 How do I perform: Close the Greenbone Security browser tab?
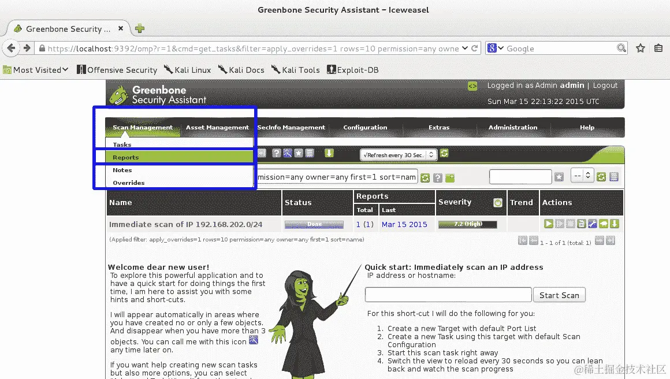point(121,29)
